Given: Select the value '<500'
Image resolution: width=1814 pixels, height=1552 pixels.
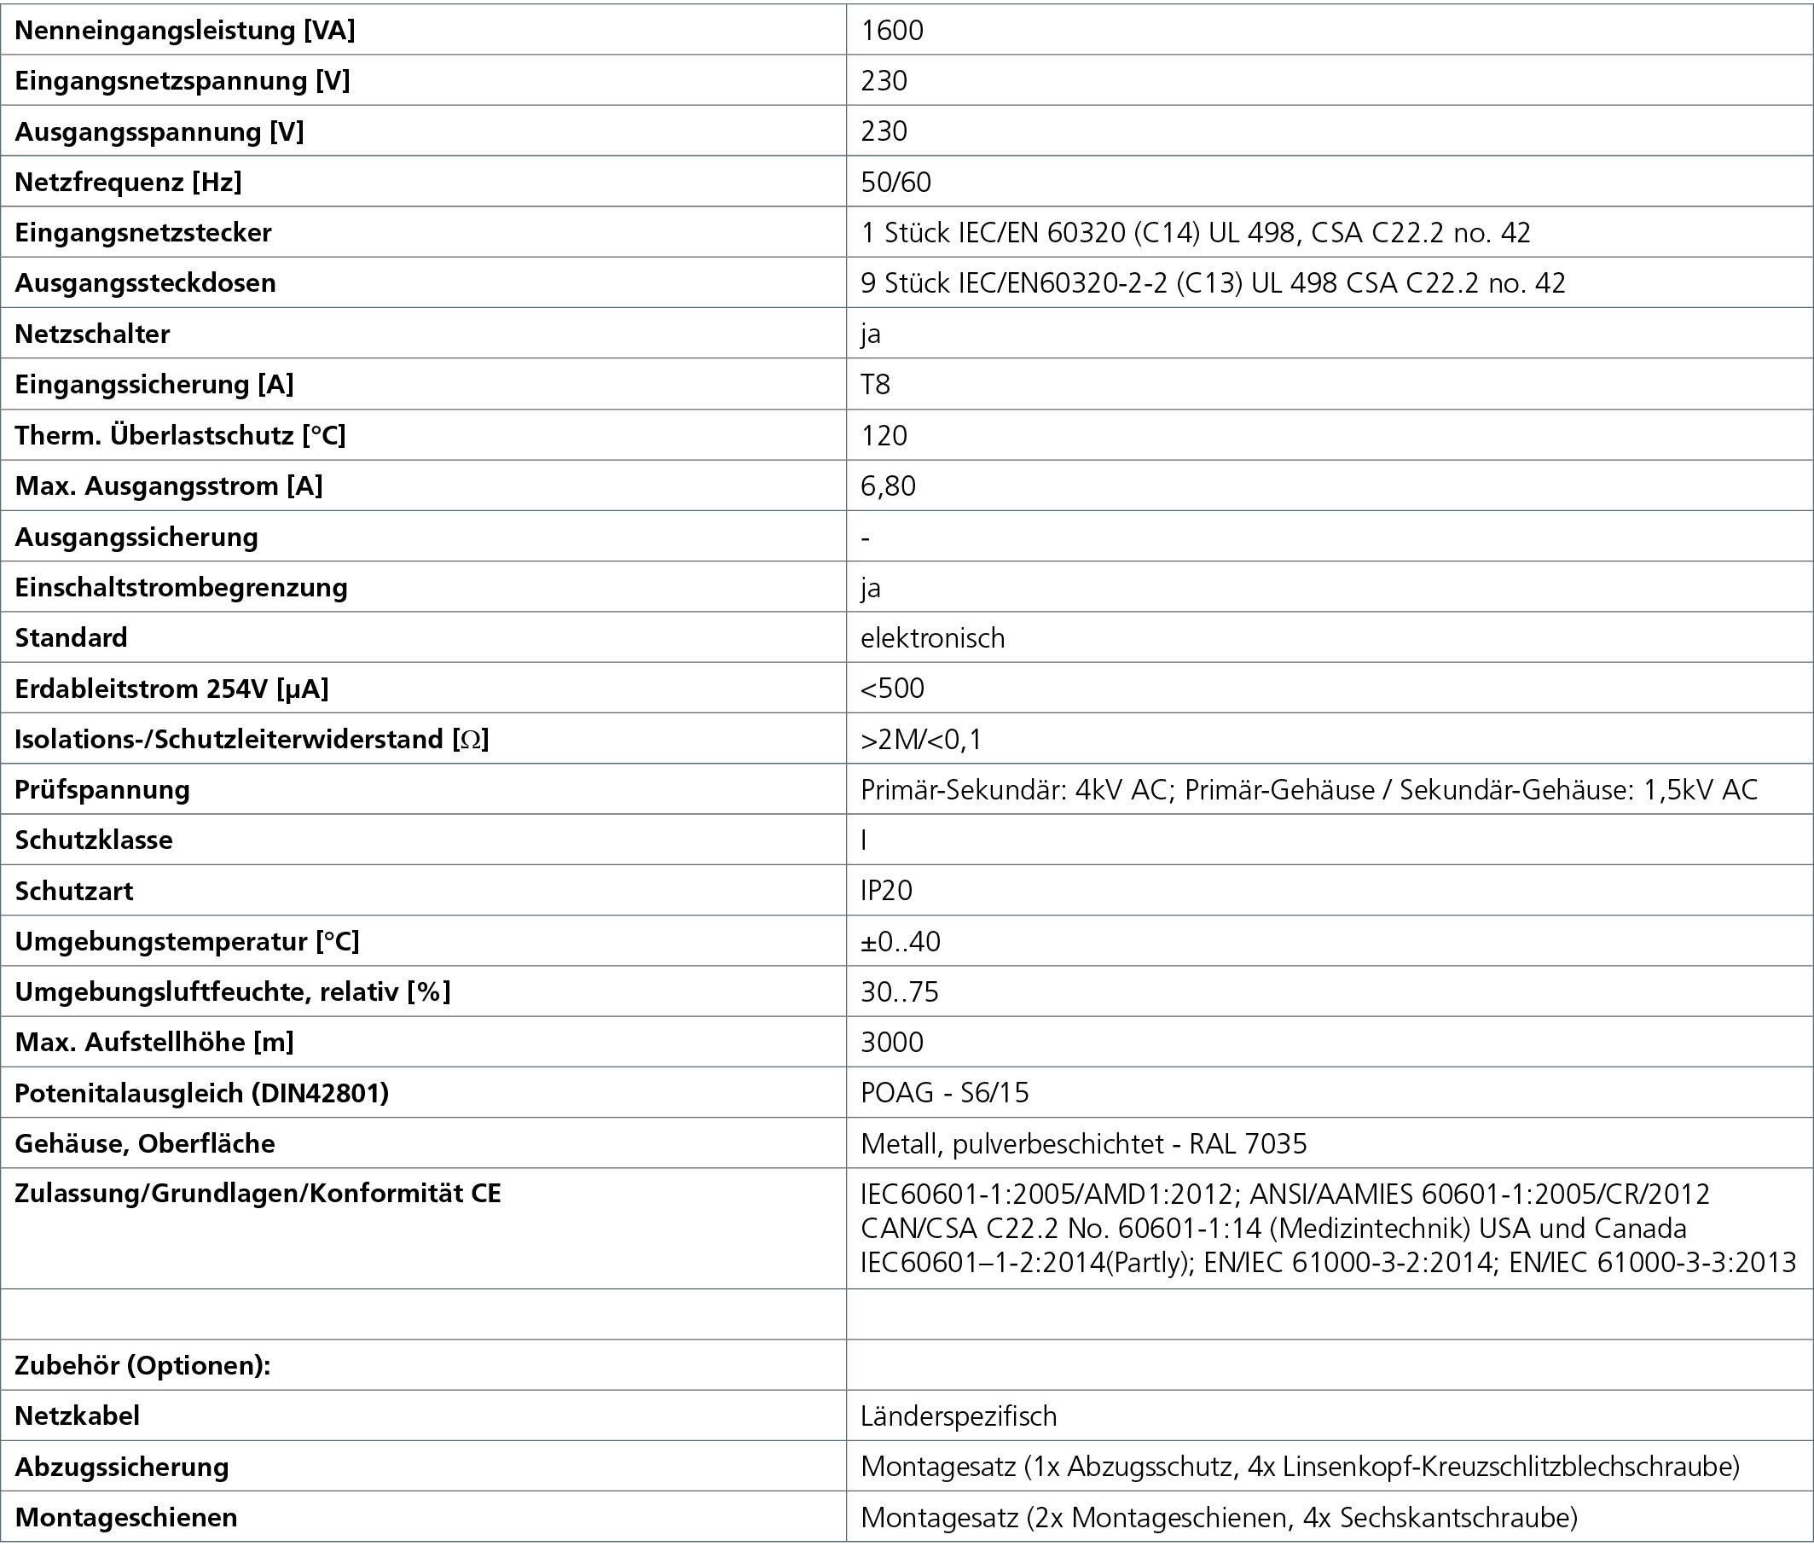Looking at the screenshot, I should point(892,689).
